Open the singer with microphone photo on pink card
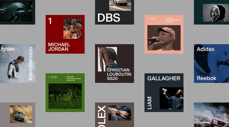This screenshot has width=229, height=127. click(x=164, y=38)
